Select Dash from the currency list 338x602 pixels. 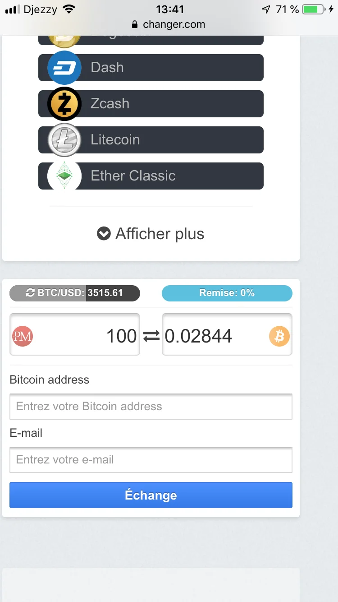[x=171, y=68]
